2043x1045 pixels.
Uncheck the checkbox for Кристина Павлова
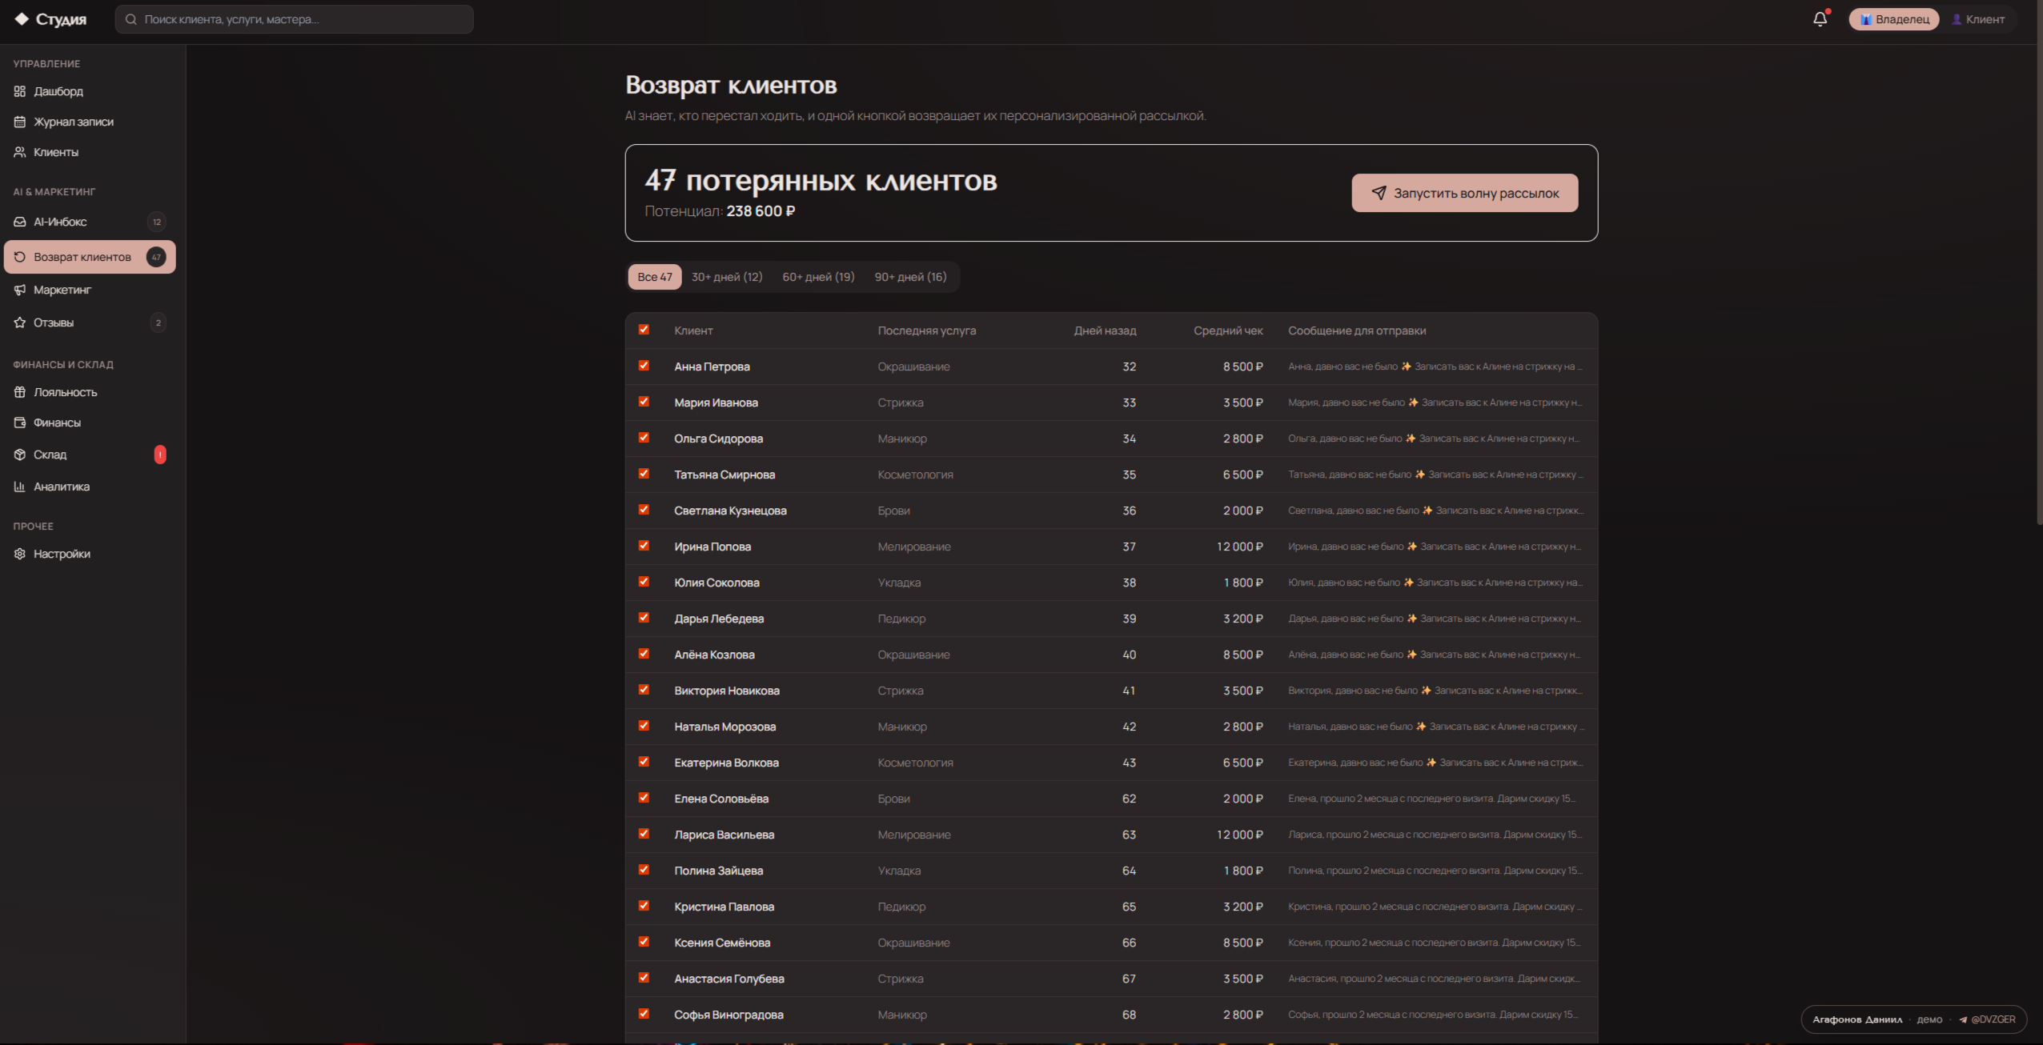(x=644, y=906)
